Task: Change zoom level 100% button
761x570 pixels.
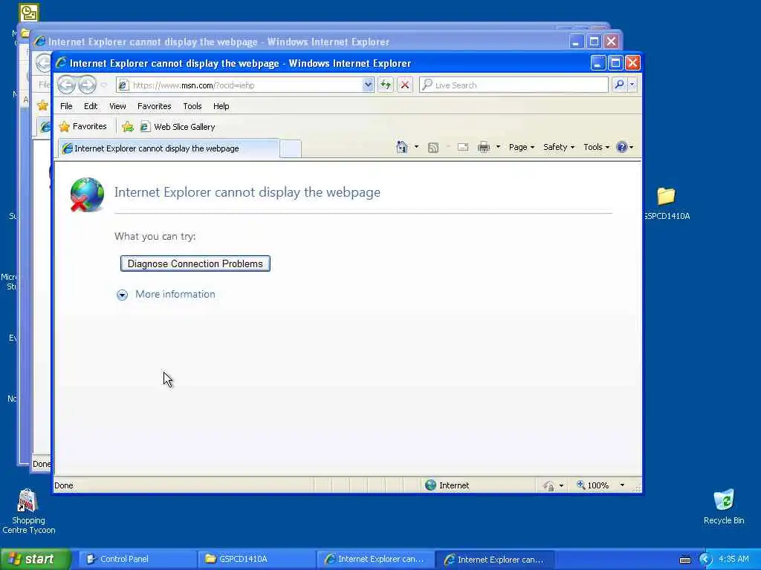Action: [x=592, y=485]
